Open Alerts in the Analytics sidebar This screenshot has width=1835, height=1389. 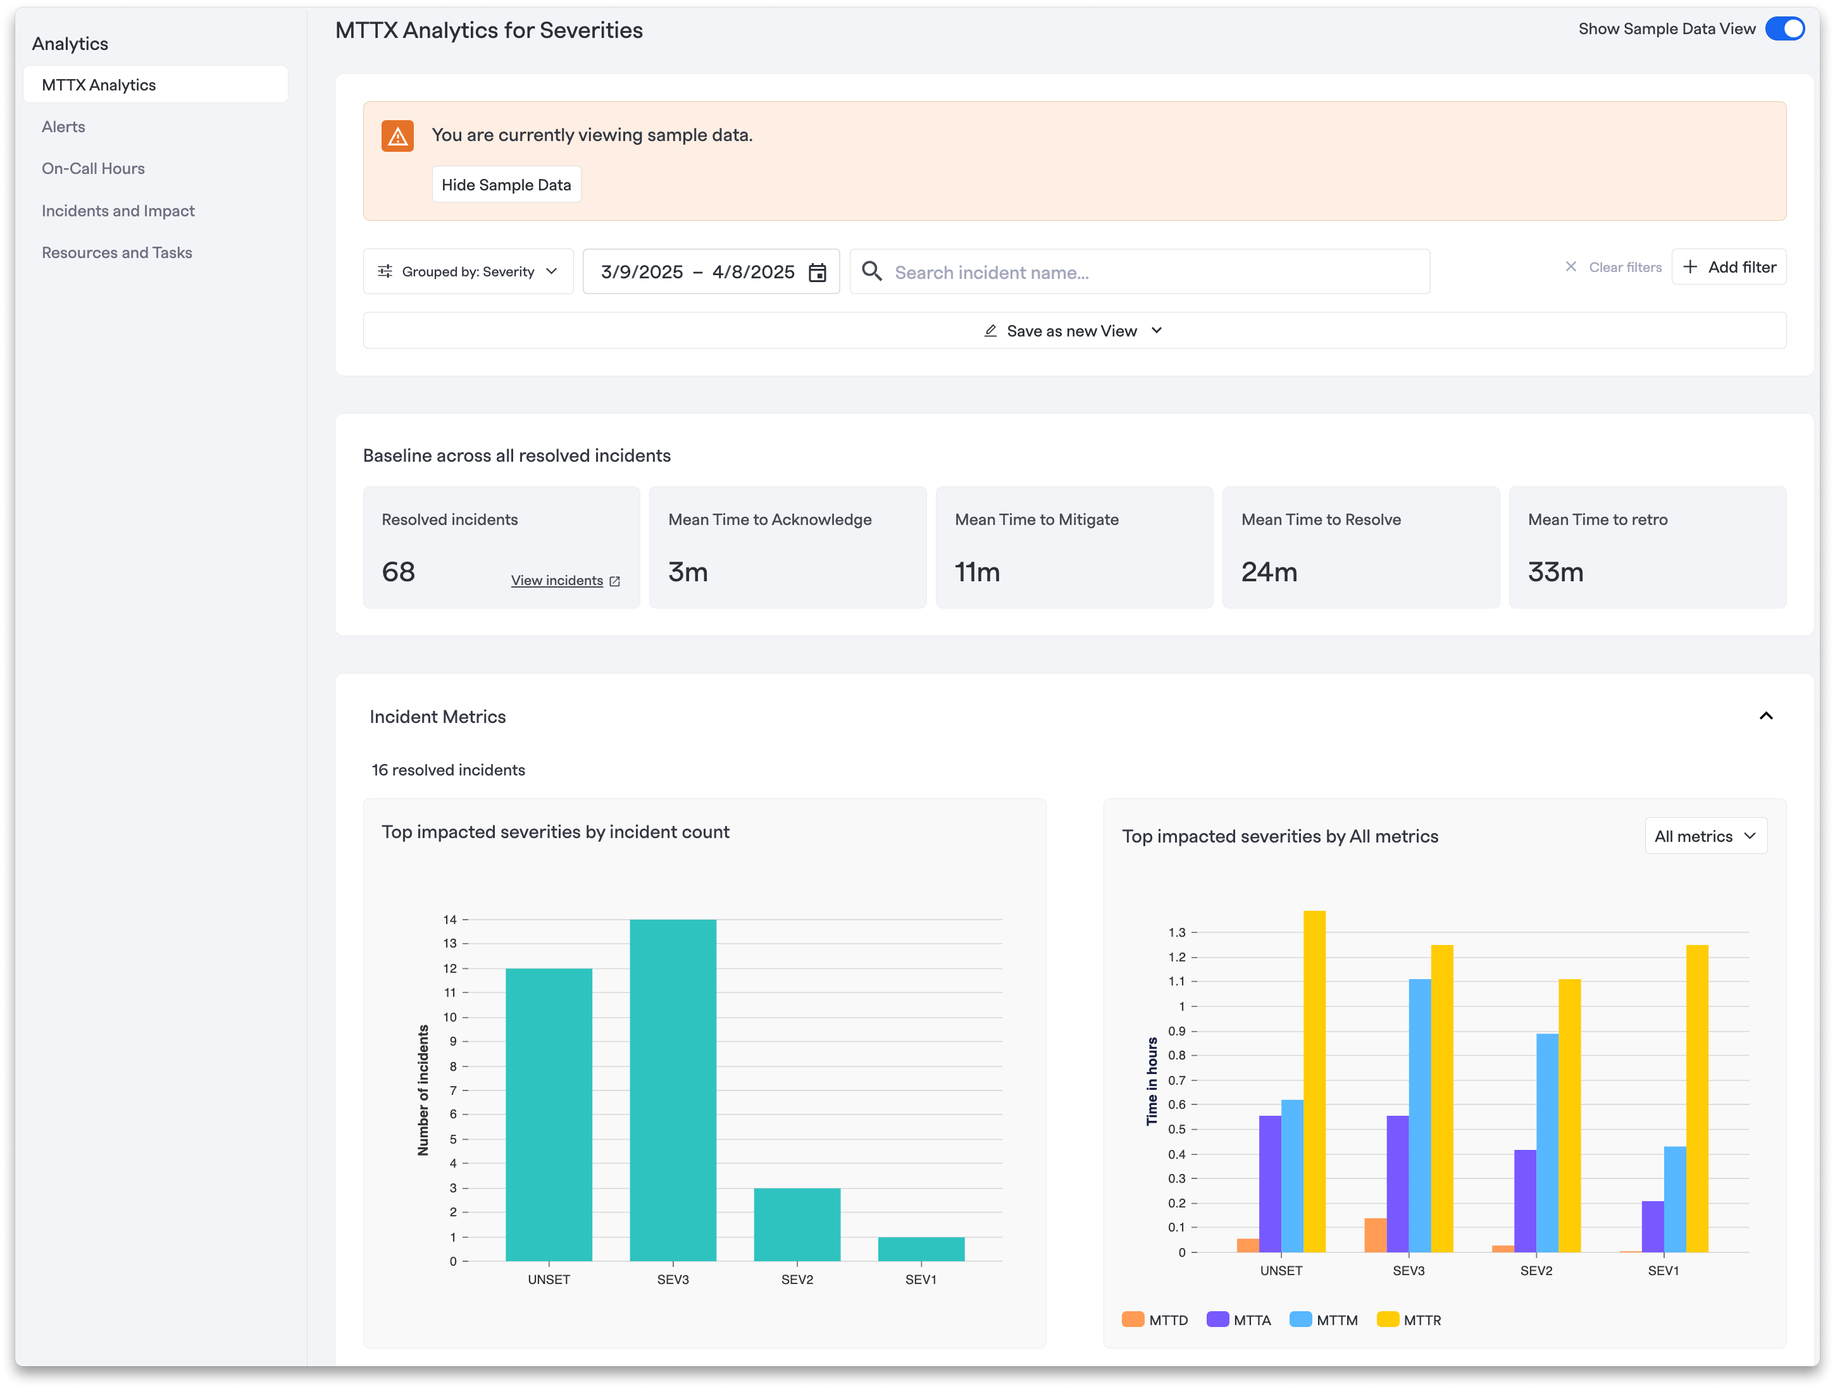(64, 127)
